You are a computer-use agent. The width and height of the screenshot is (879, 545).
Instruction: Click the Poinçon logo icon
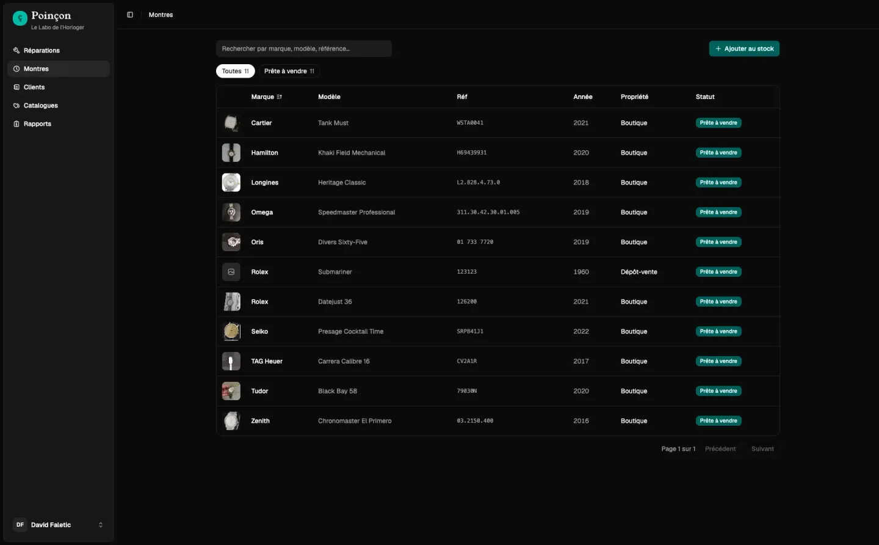click(20, 19)
